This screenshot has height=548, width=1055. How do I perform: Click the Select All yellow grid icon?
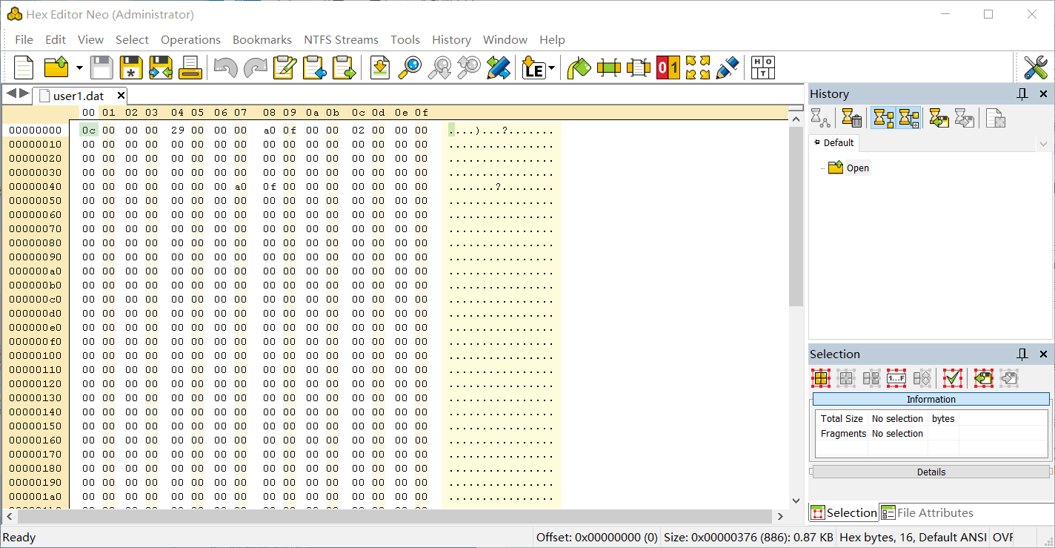point(821,378)
